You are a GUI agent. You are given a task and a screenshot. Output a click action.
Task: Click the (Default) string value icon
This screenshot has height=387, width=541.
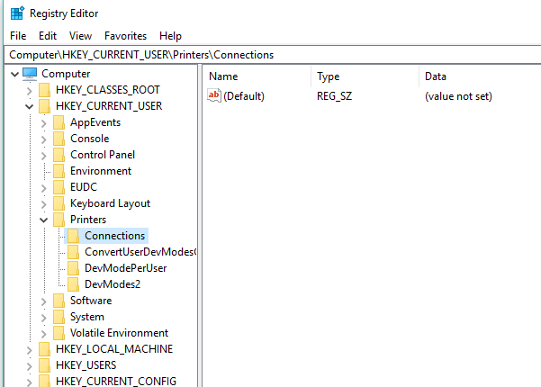click(214, 95)
